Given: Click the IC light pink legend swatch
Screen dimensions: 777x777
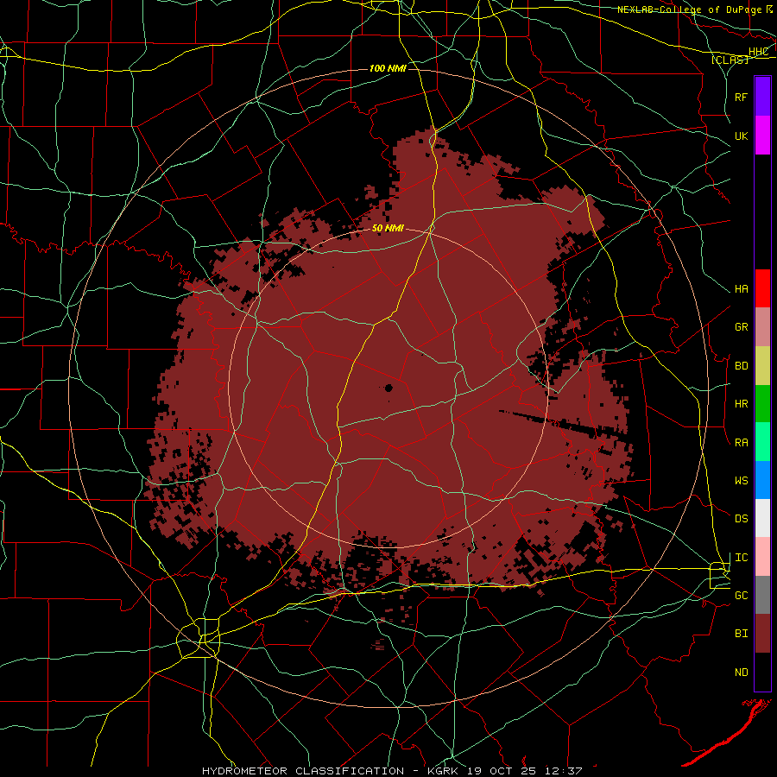Looking at the screenshot, I should click(x=762, y=557).
